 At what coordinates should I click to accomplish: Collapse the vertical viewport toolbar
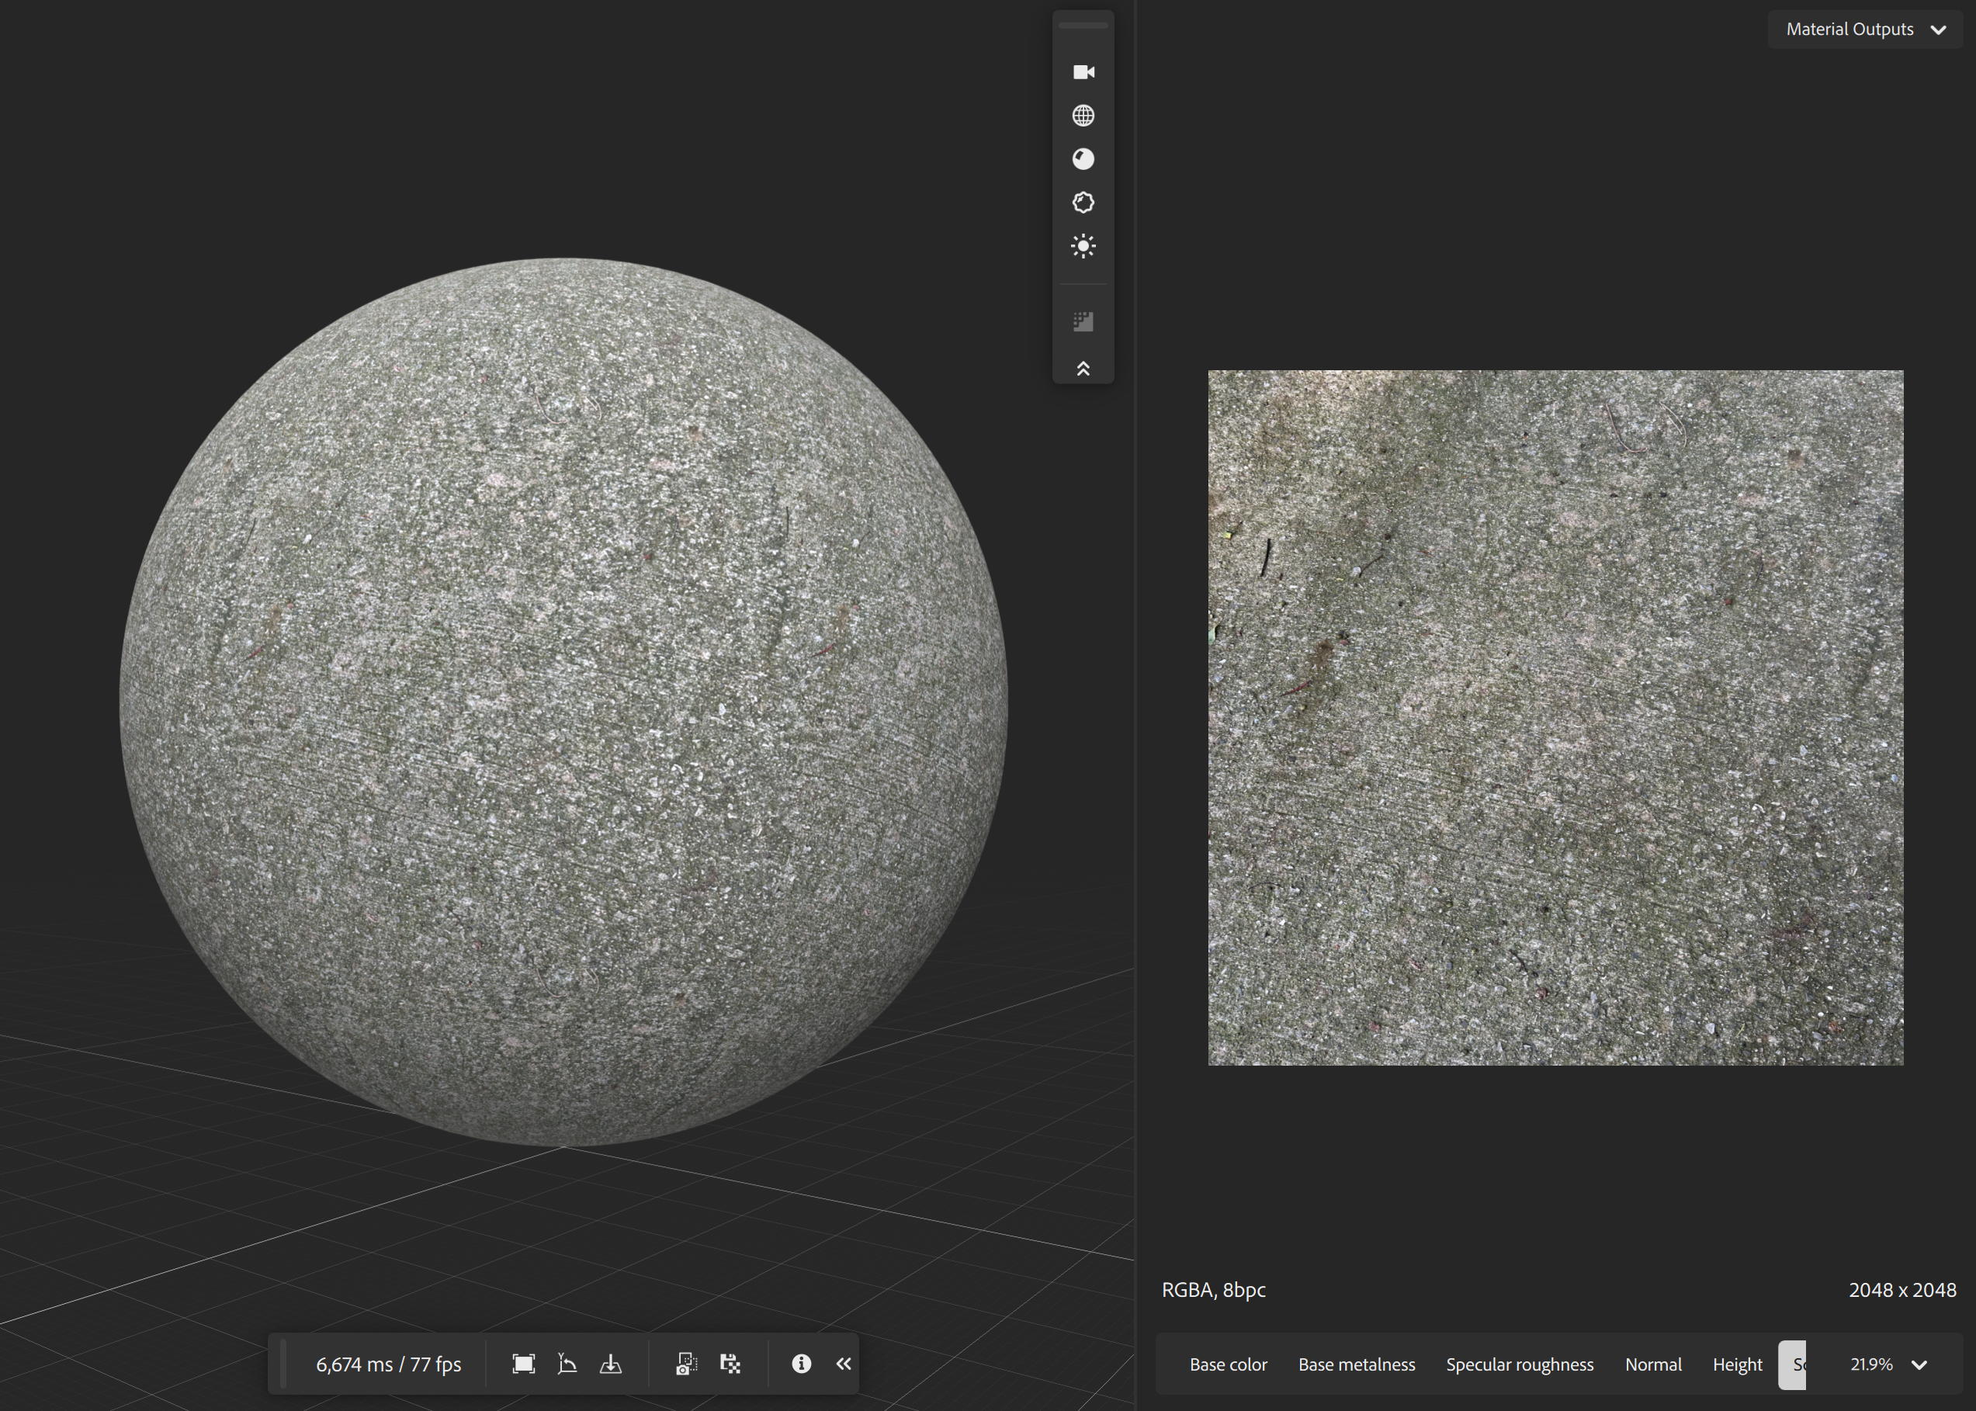pos(1083,369)
